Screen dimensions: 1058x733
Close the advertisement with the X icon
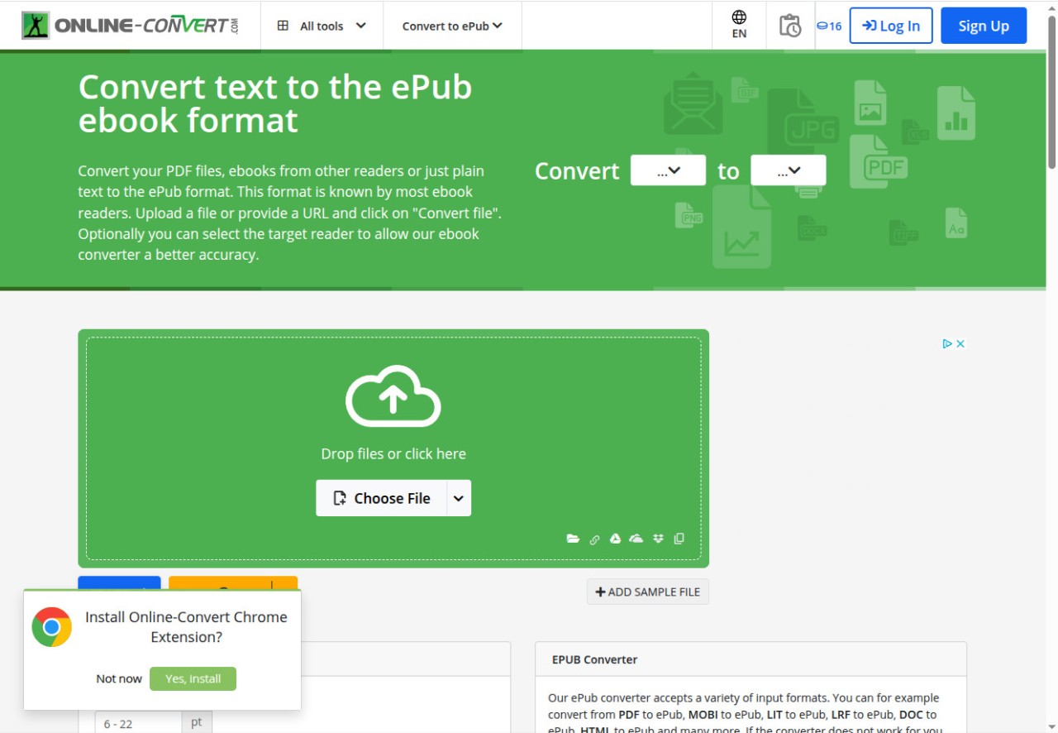tap(960, 344)
